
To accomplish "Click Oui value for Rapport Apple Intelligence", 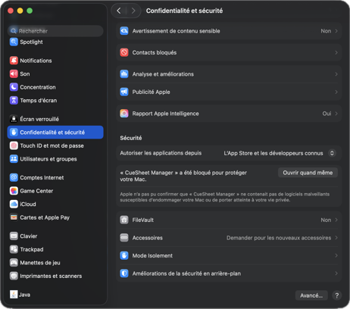I will point(327,114).
